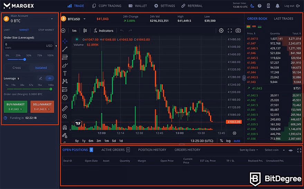Viewport: 304px width, 189px height.
Task: Toggle night mode moon icon
Action: coord(252,6)
